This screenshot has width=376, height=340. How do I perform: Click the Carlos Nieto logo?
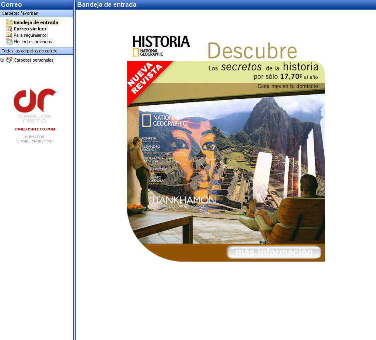35,106
